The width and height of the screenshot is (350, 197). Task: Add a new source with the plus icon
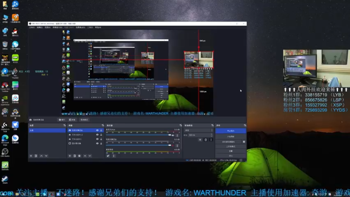pos(70,156)
